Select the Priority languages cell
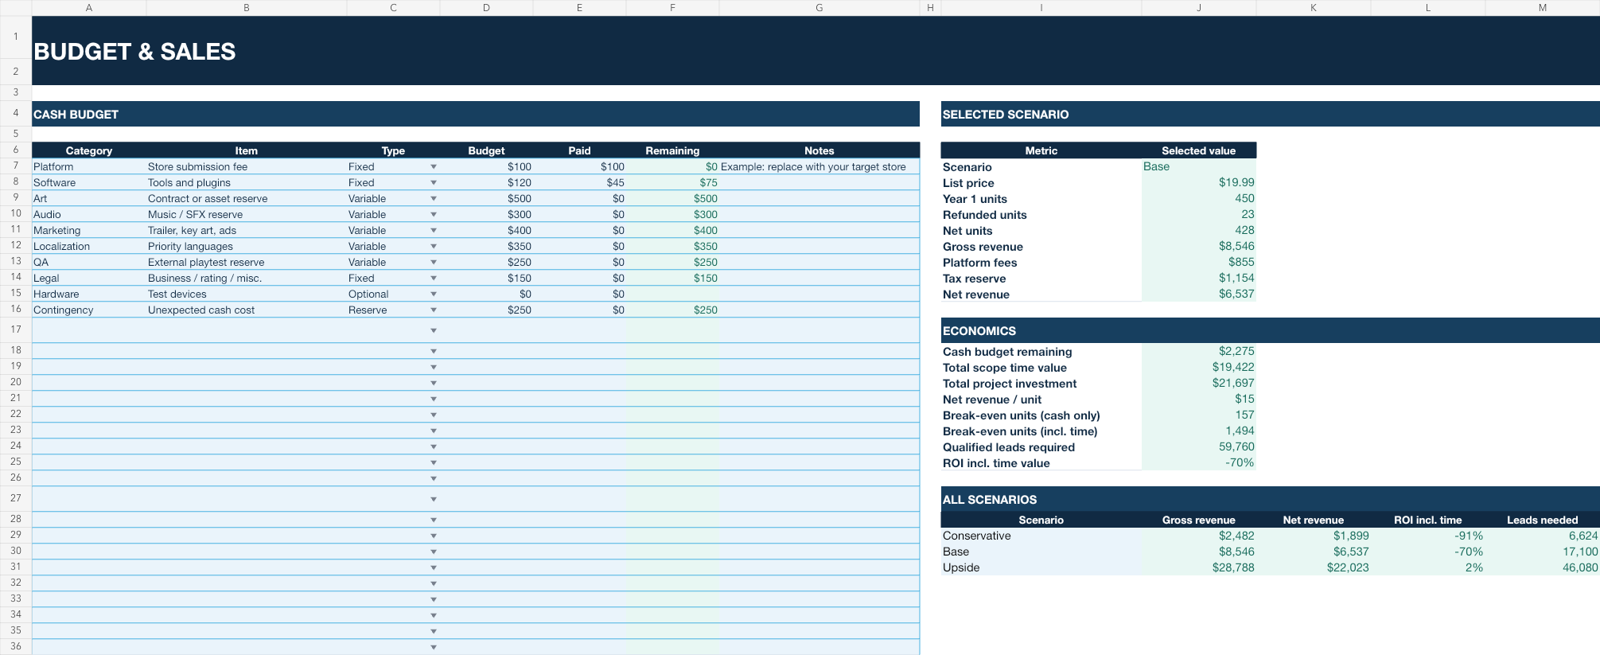 pos(247,246)
